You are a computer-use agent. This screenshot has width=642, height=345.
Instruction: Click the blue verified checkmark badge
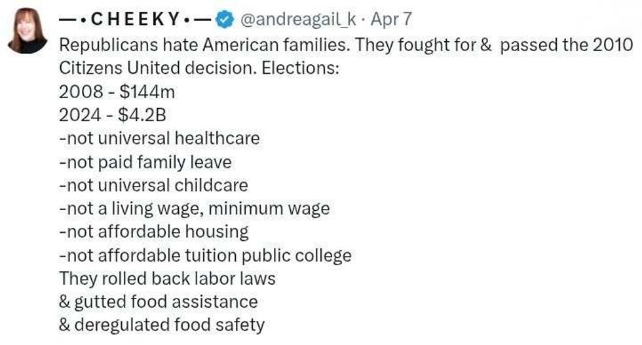[225, 20]
